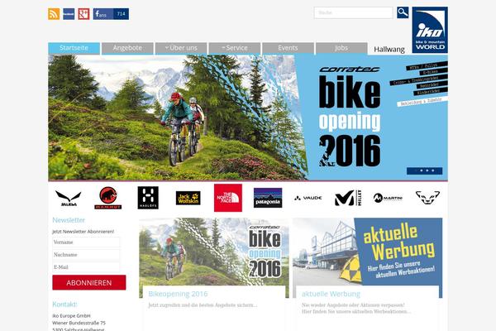Open the aktuelle Werbung thumbnail image

pos(368,252)
